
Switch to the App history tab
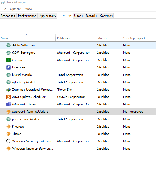point(48,16)
